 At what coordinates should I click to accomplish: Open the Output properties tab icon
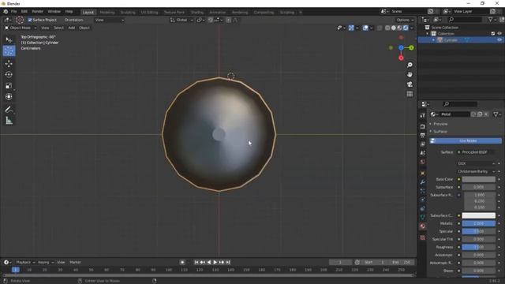[x=423, y=135]
